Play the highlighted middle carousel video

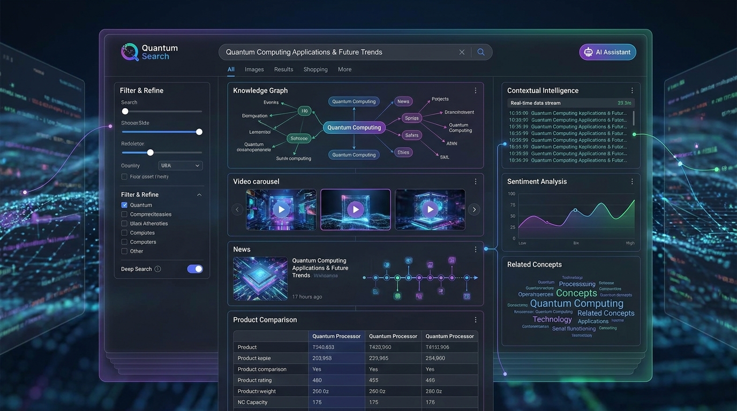(x=356, y=210)
